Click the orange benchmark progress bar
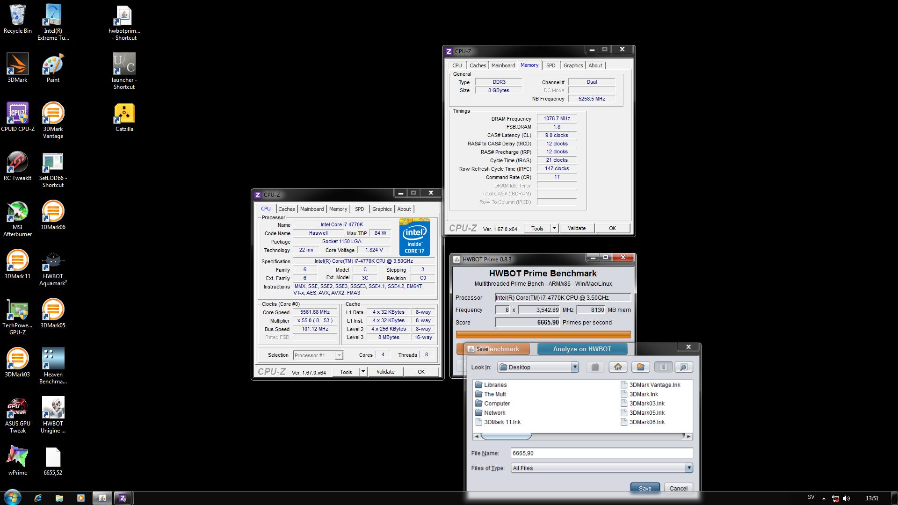898x505 pixels. (543, 334)
